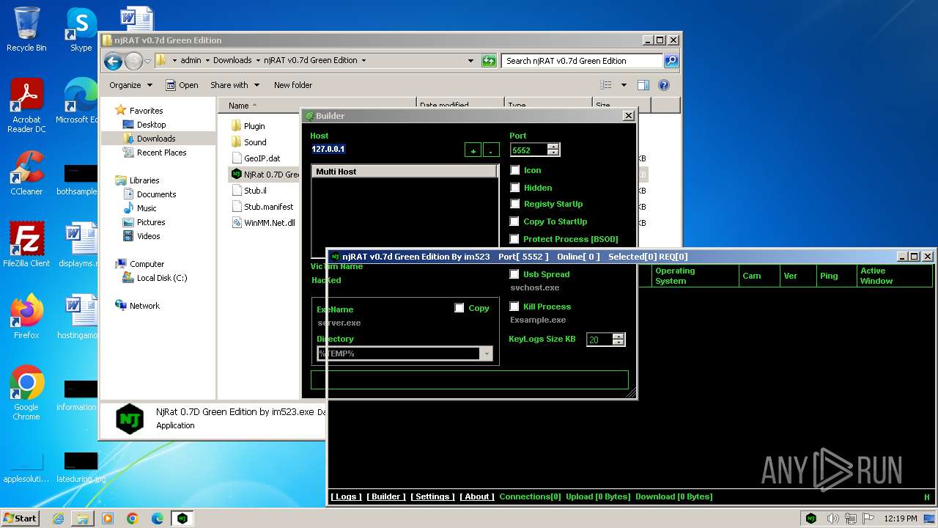Enable Icon checkbox in Builder
This screenshot has height=528, width=938.
click(x=514, y=170)
